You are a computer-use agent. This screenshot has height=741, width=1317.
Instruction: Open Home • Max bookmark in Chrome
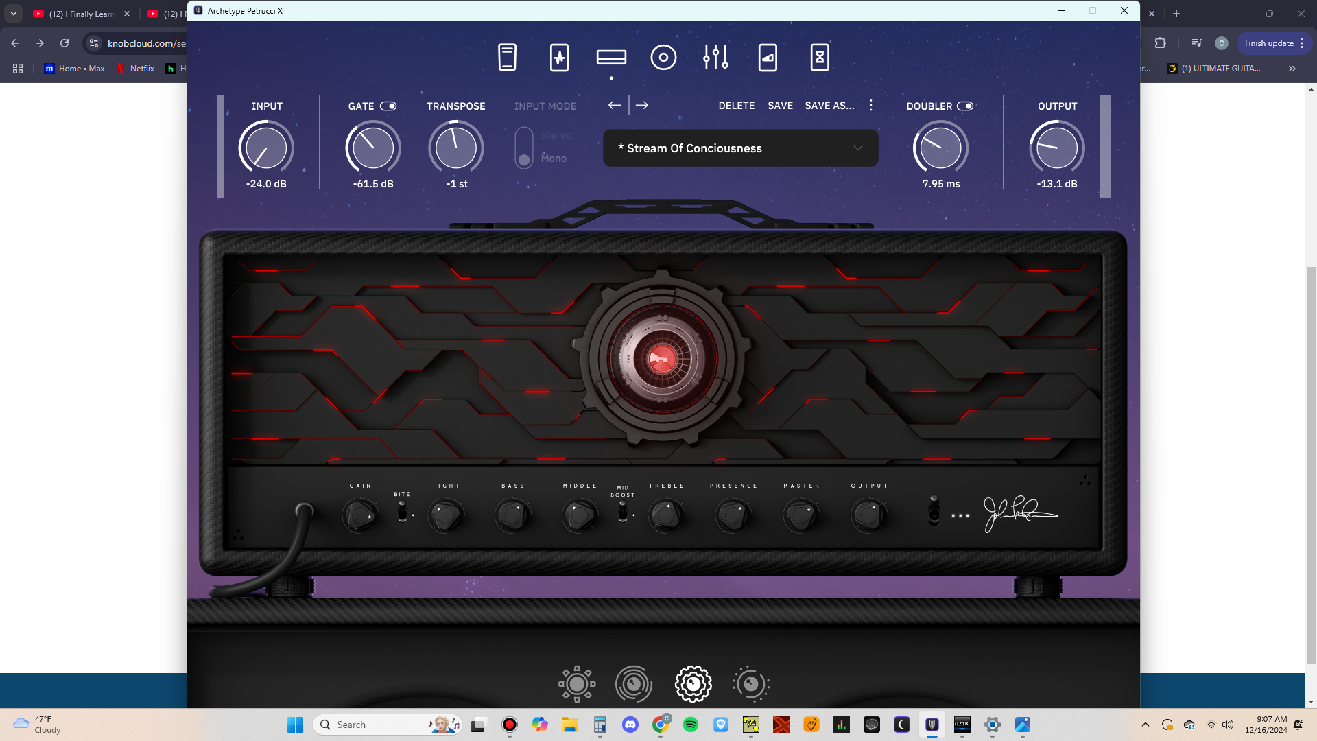point(75,69)
